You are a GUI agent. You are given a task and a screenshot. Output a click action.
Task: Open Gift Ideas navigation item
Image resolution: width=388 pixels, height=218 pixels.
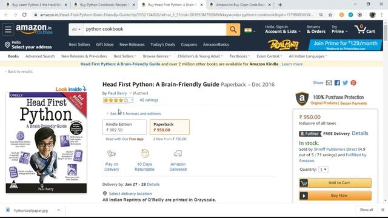(x=105, y=44)
